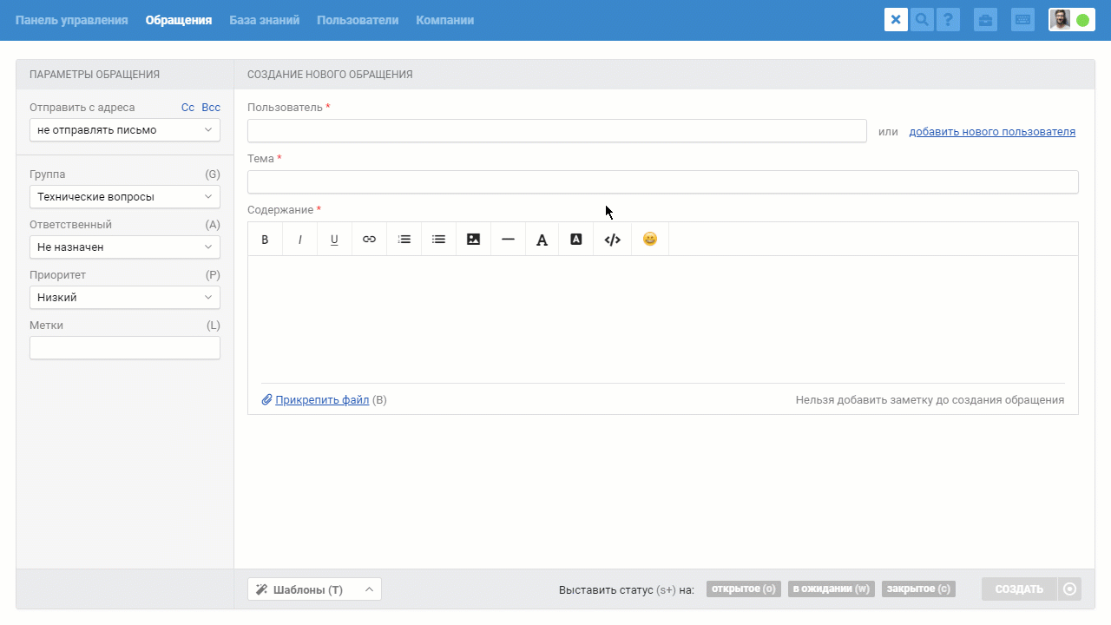
Task: Set status to 'закрытое (c)'
Action: coord(918,589)
